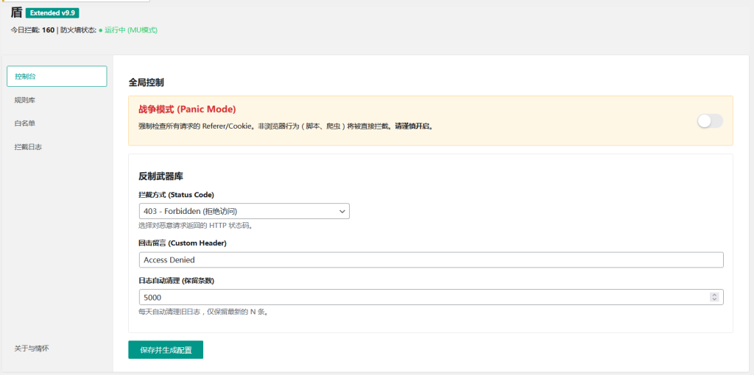Open the 控制台 tab
The image size is (754, 375).
tap(57, 76)
